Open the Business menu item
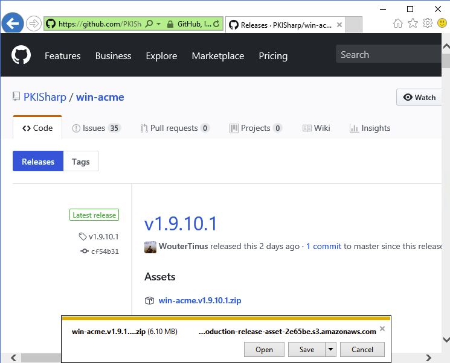The width and height of the screenshot is (450, 363). [x=113, y=55]
